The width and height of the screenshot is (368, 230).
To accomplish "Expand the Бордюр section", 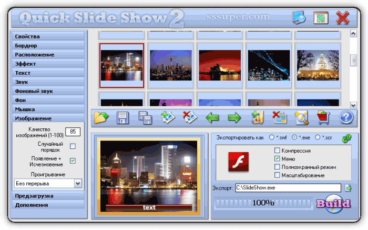I will click(x=48, y=46).
